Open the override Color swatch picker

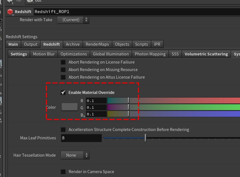coord(69,107)
